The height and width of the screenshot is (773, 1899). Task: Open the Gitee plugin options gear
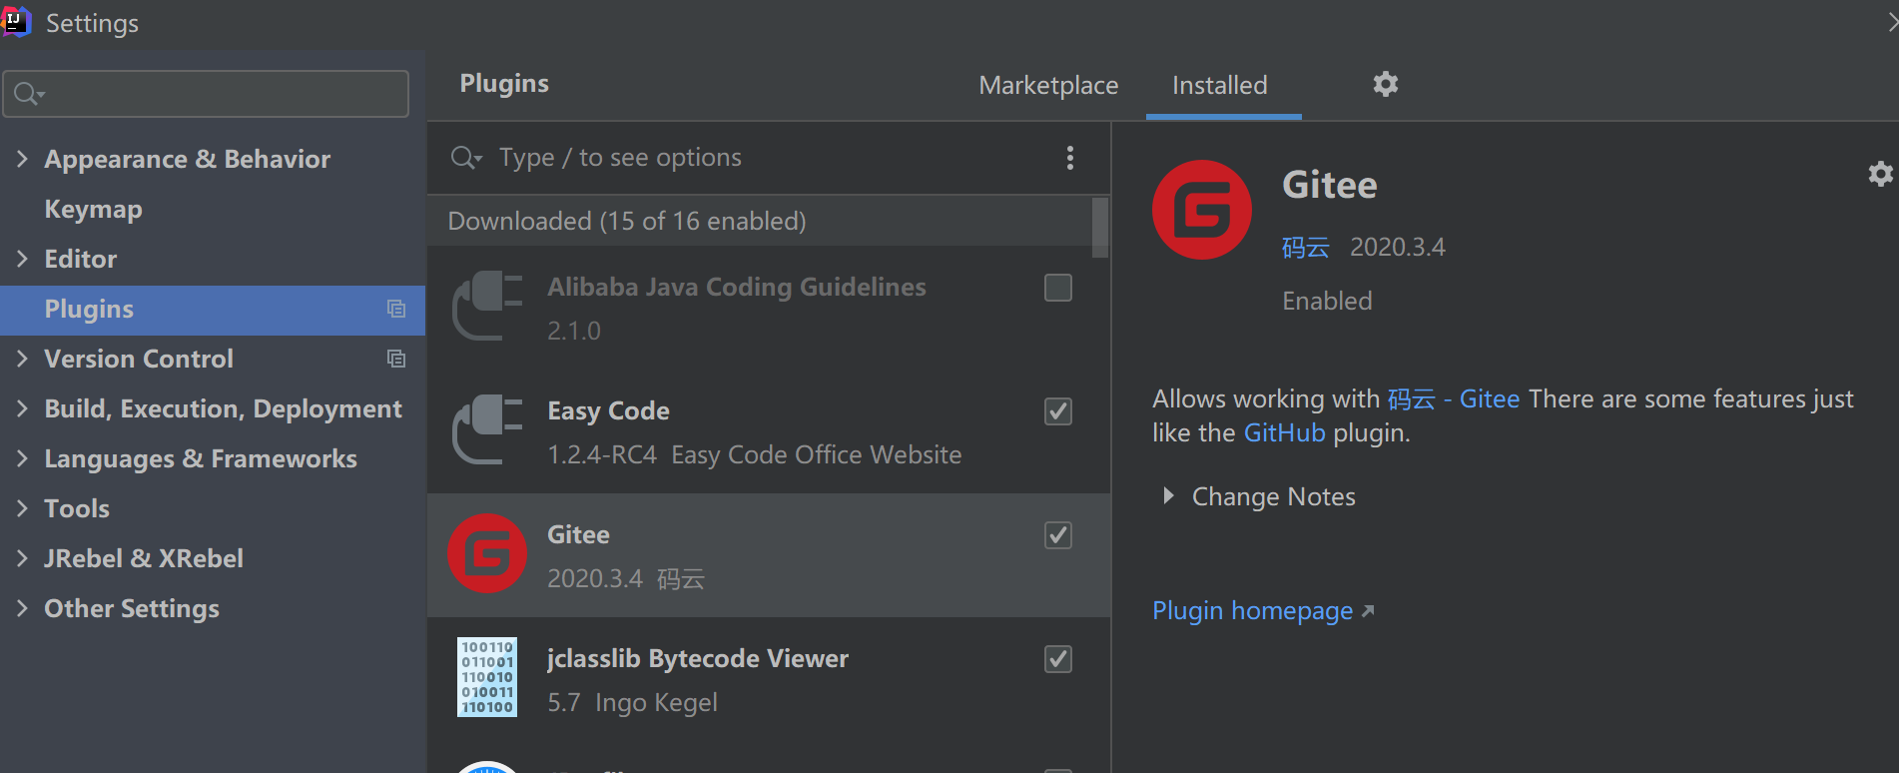pos(1881,175)
